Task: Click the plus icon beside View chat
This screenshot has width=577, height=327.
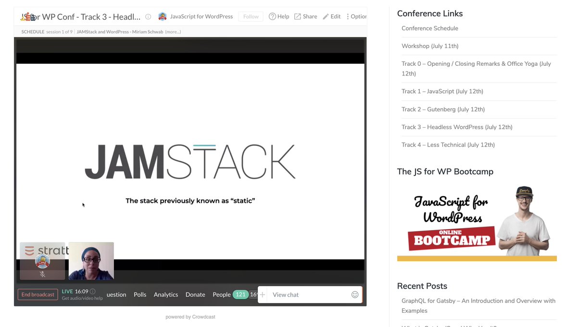Action: click(263, 295)
